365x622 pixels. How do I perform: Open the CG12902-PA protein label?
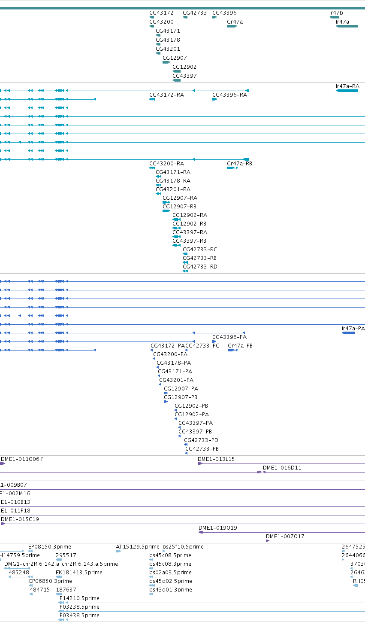click(x=192, y=415)
